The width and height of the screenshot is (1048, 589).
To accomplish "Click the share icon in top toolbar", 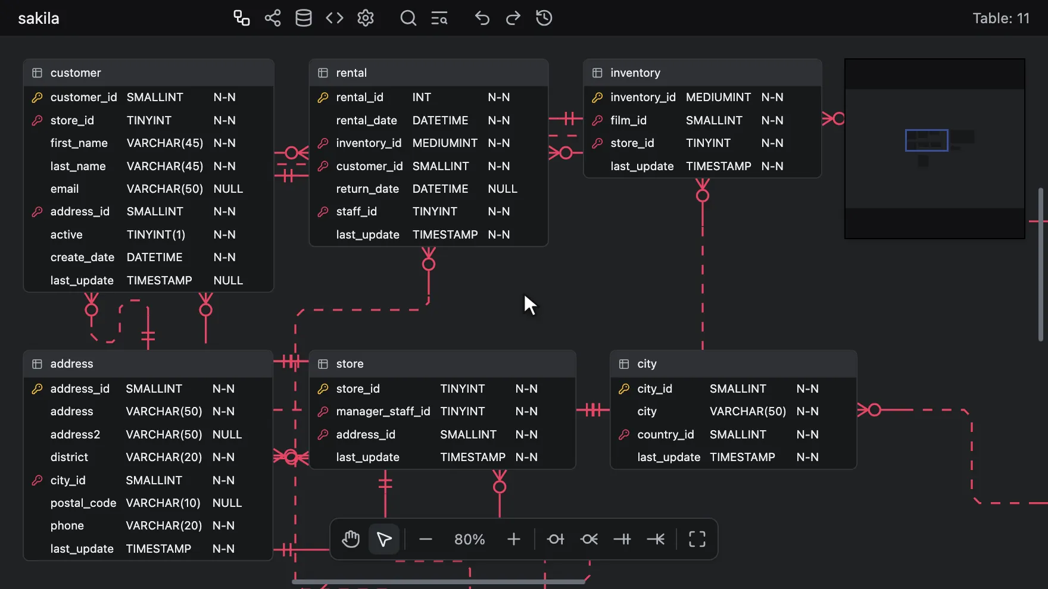I will coord(273,18).
